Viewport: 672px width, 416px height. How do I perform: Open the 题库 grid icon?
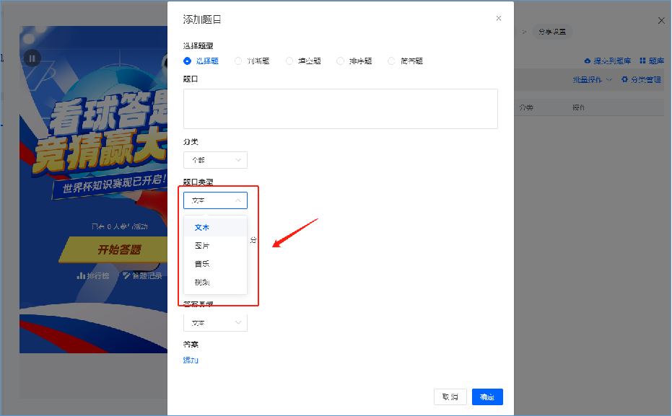(642, 61)
